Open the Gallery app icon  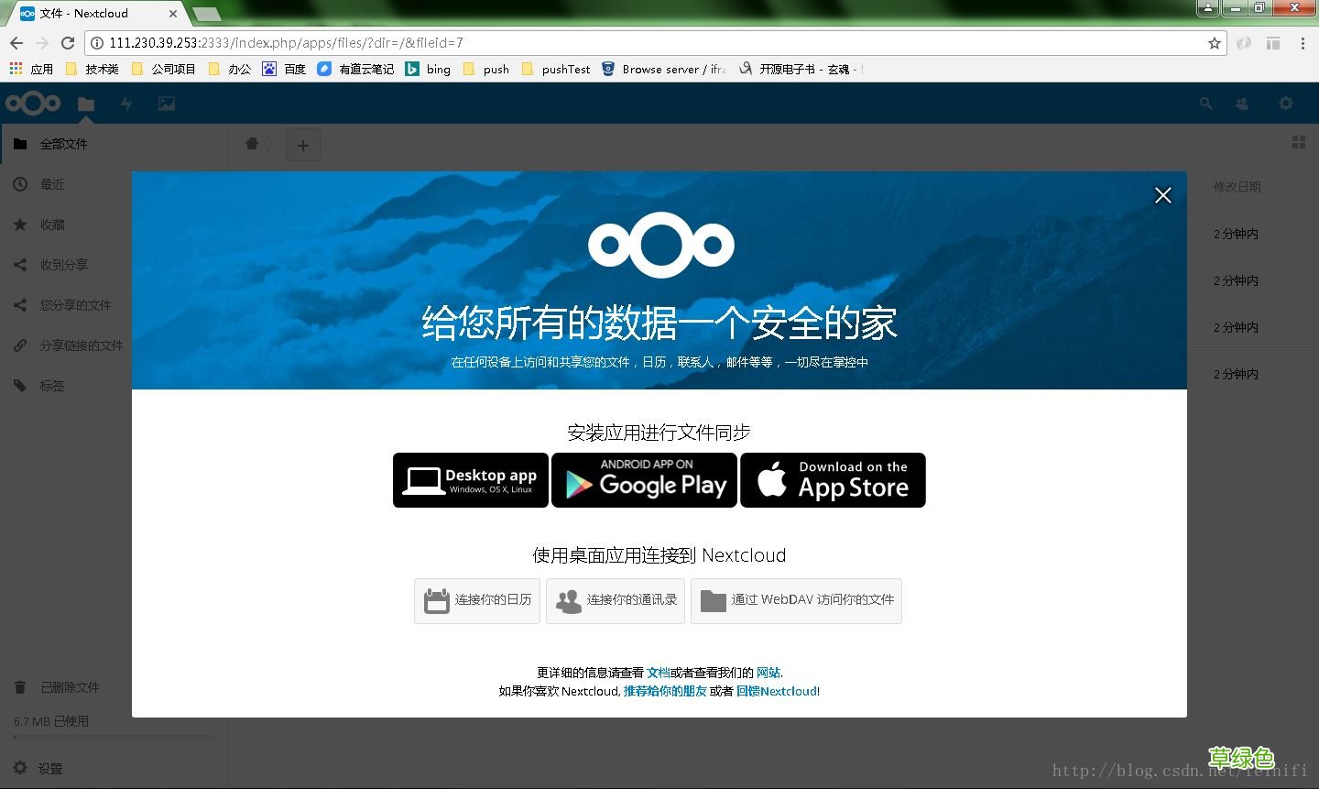pos(166,104)
